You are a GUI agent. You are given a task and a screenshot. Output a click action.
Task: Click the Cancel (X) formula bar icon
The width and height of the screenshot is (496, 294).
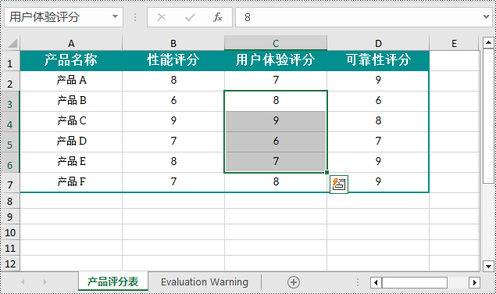tap(162, 17)
